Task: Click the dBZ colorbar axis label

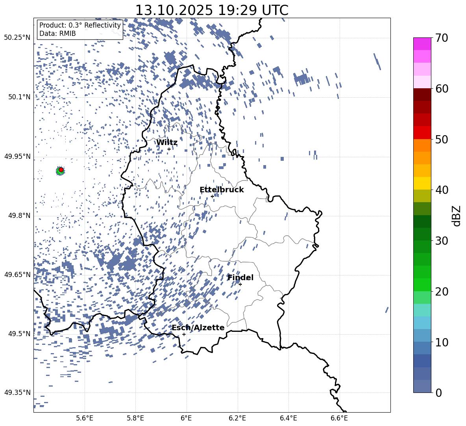Action: [457, 216]
